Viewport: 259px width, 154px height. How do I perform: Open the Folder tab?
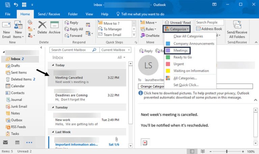pyautogui.click(x=73, y=14)
